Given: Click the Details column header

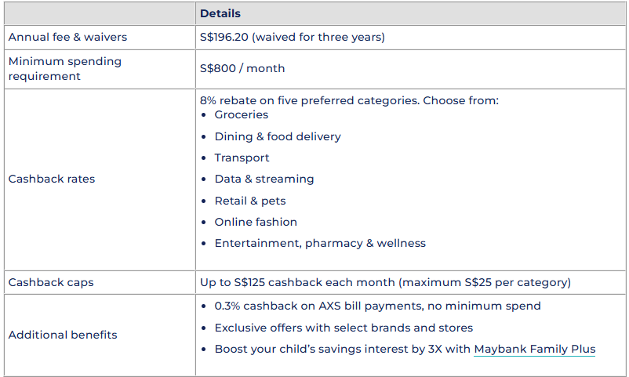Looking at the screenshot, I should [220, 13].
